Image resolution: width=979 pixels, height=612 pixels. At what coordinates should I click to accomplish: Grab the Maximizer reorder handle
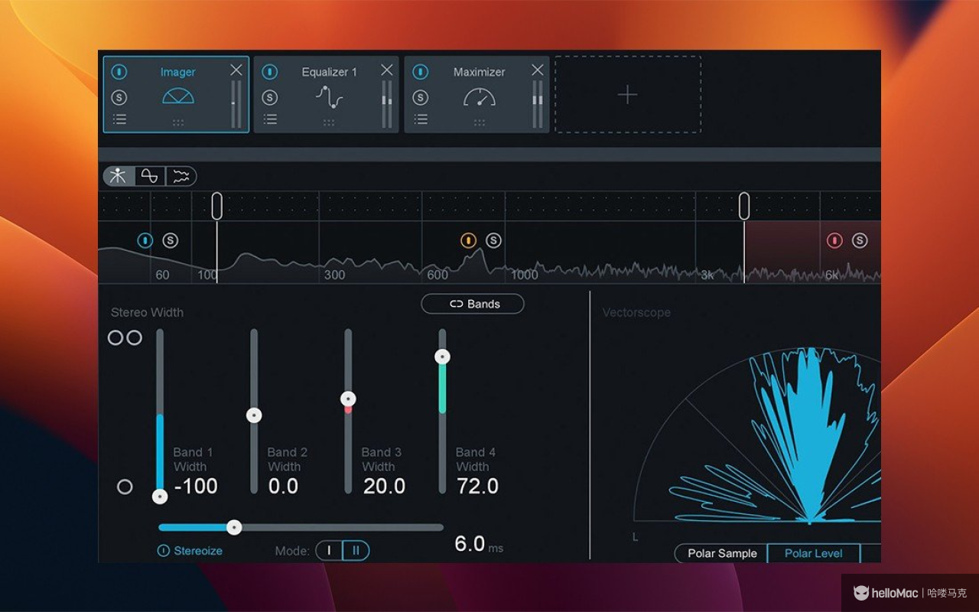coord(480,122)
